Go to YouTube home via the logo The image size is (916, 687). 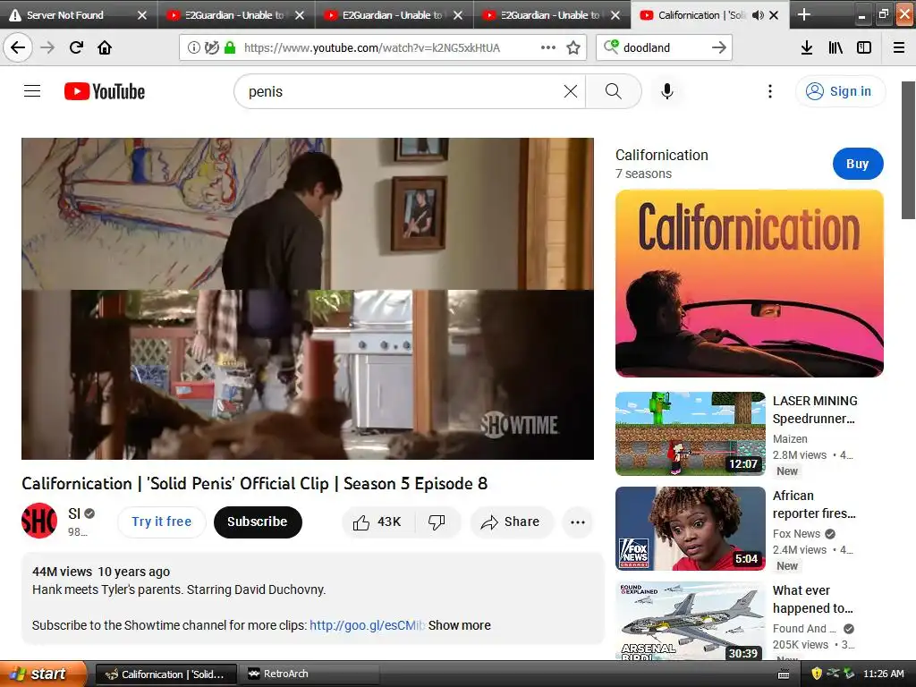(x=105, y=92)
